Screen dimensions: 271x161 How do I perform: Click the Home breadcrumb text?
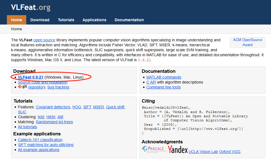coord(17,29)
